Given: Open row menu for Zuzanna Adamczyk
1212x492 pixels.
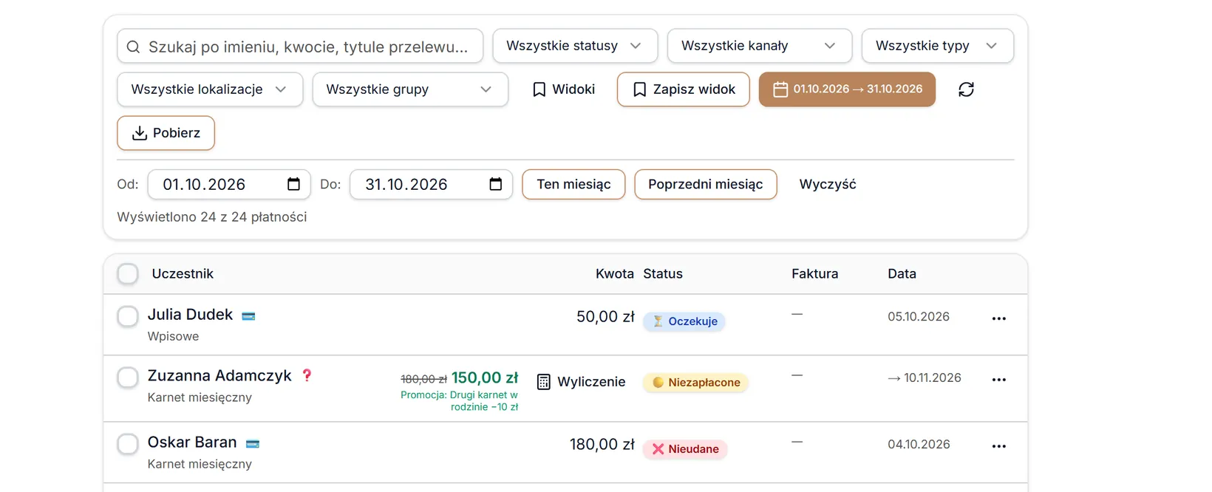Looking at the screenshot, I should (x=999, y=380).
